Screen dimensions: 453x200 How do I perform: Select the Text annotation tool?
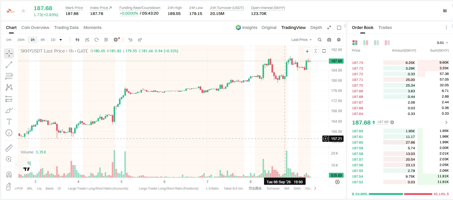(9, 121)
